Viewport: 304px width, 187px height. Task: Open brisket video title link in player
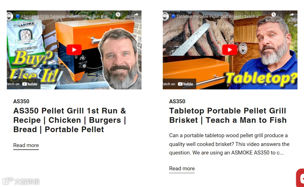217,16
